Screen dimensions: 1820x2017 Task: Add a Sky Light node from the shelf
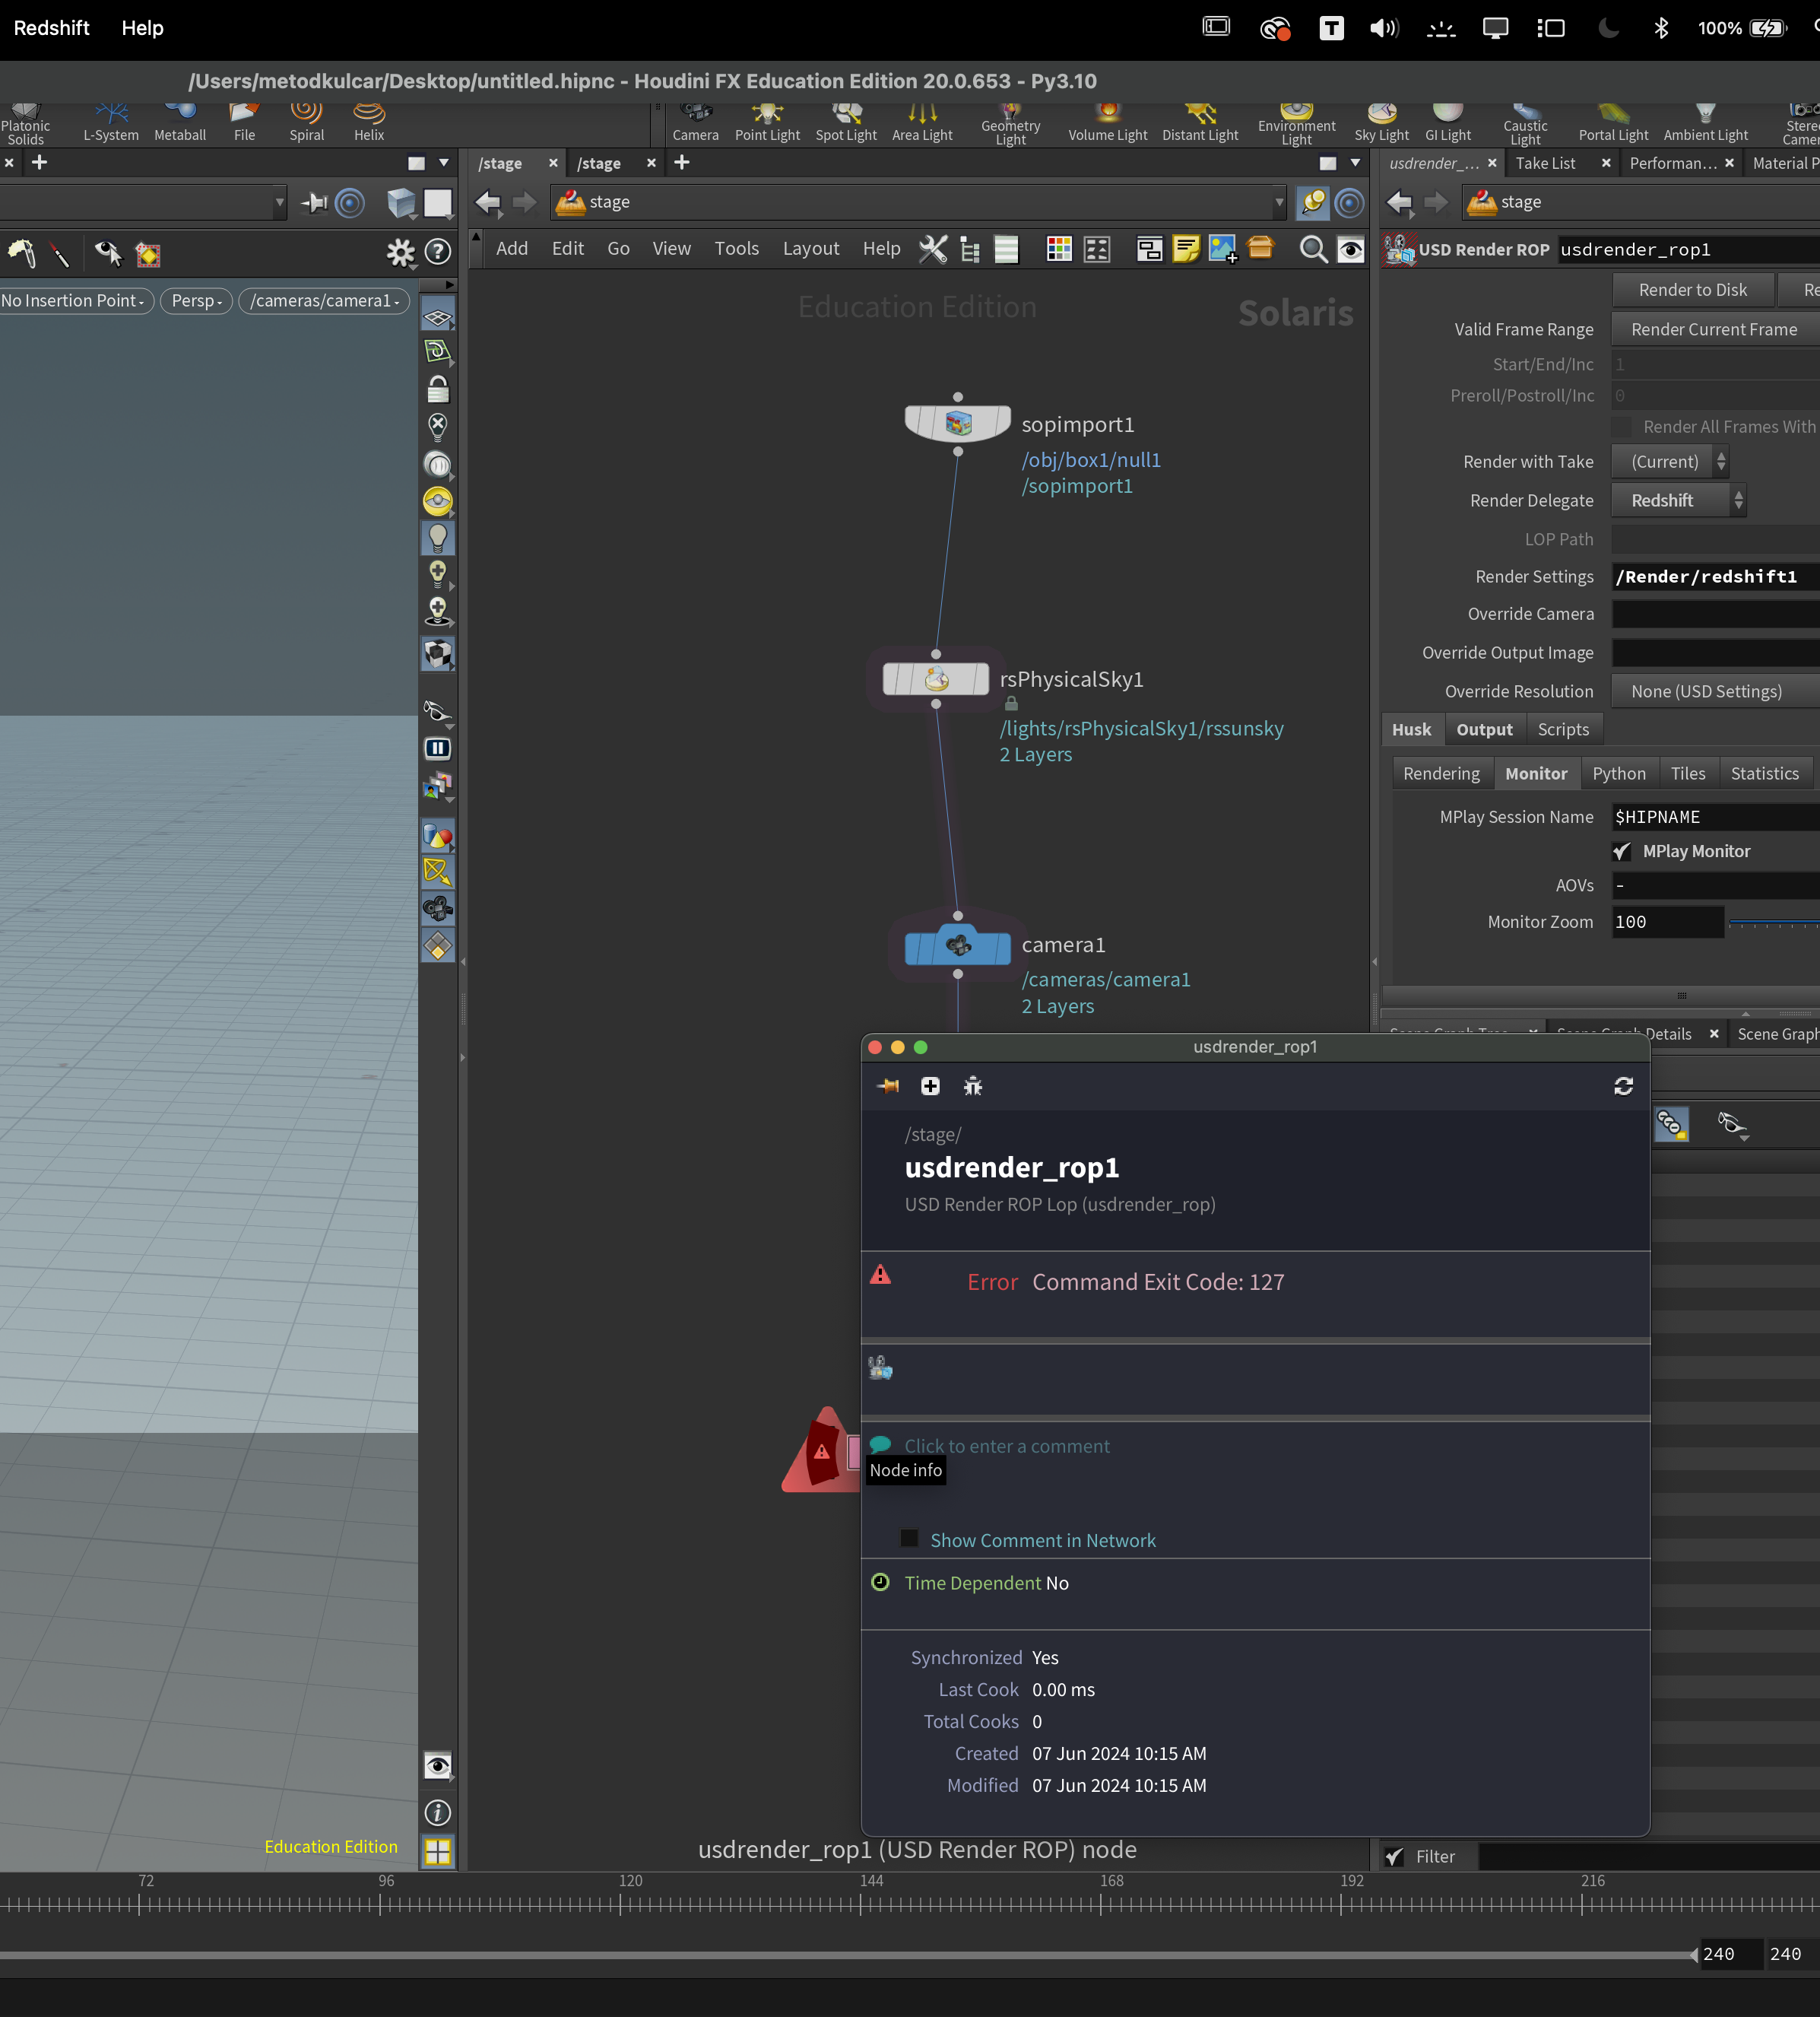(1381, 120)
